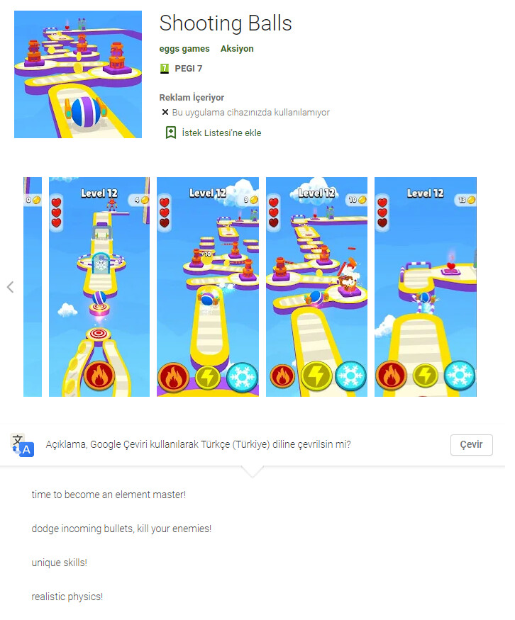Open the screenshot showing 13 coins

click(426, 287)
